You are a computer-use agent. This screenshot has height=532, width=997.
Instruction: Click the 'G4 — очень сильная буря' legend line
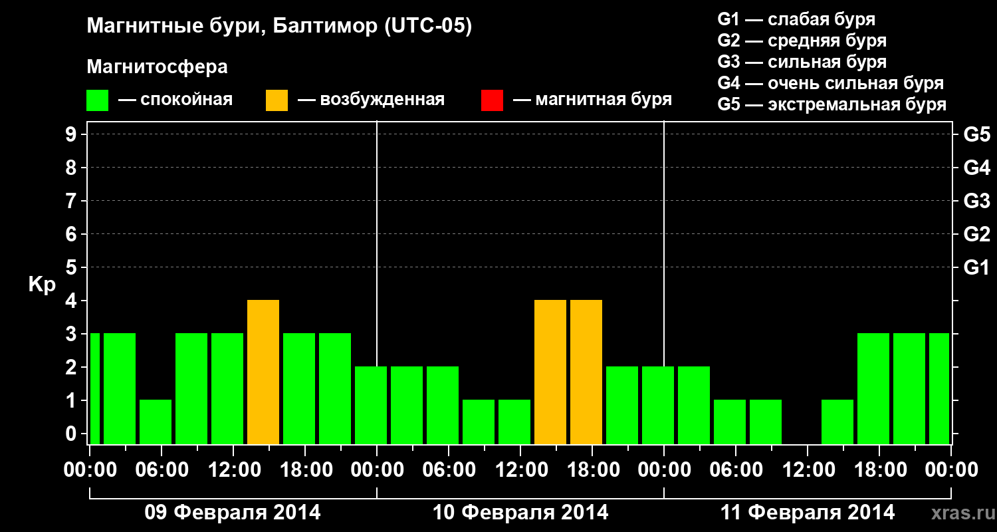(831, 83)
